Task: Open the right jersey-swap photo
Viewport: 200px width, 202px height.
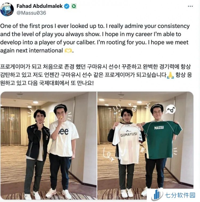Action: coord(145,146)
